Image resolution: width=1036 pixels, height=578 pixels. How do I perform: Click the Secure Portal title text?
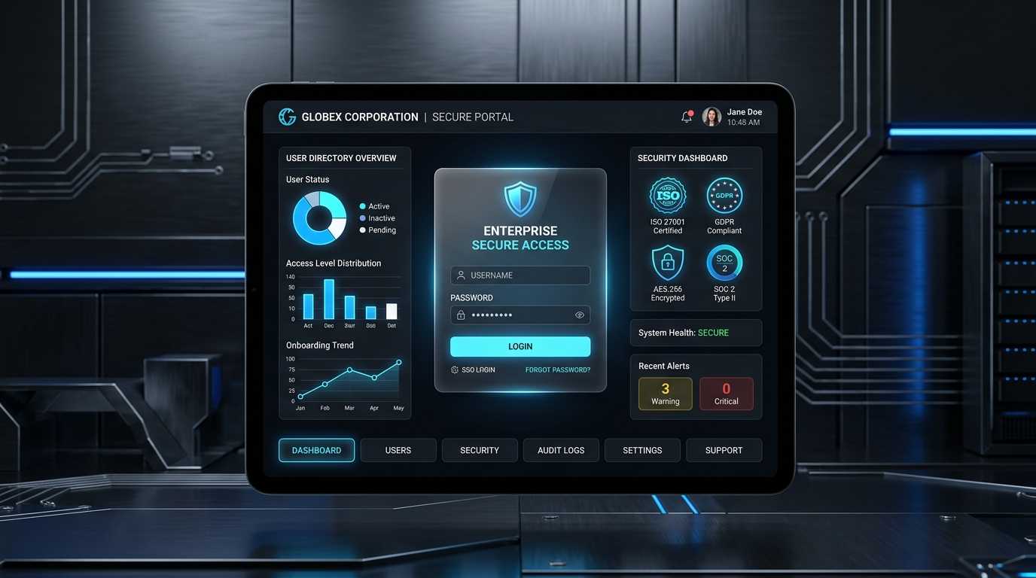coord(473,117)
